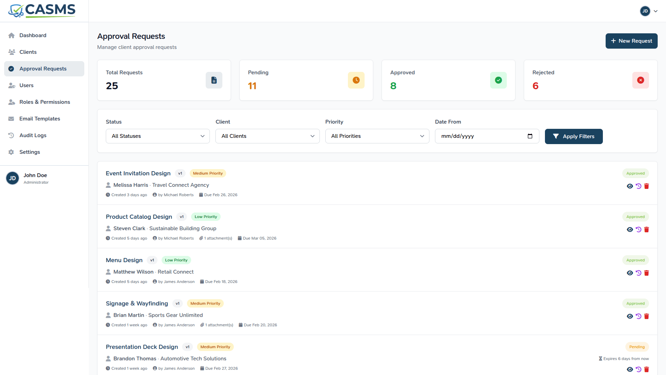Delete the Event Invitation Design request
This screenshot has height=375, width=666.
pos(647,186)
